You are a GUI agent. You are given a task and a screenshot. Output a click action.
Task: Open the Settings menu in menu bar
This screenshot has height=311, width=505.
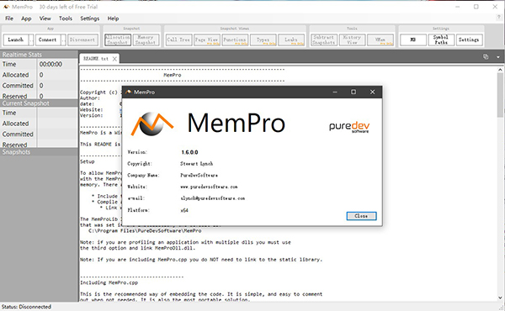[x=89, y=18]
